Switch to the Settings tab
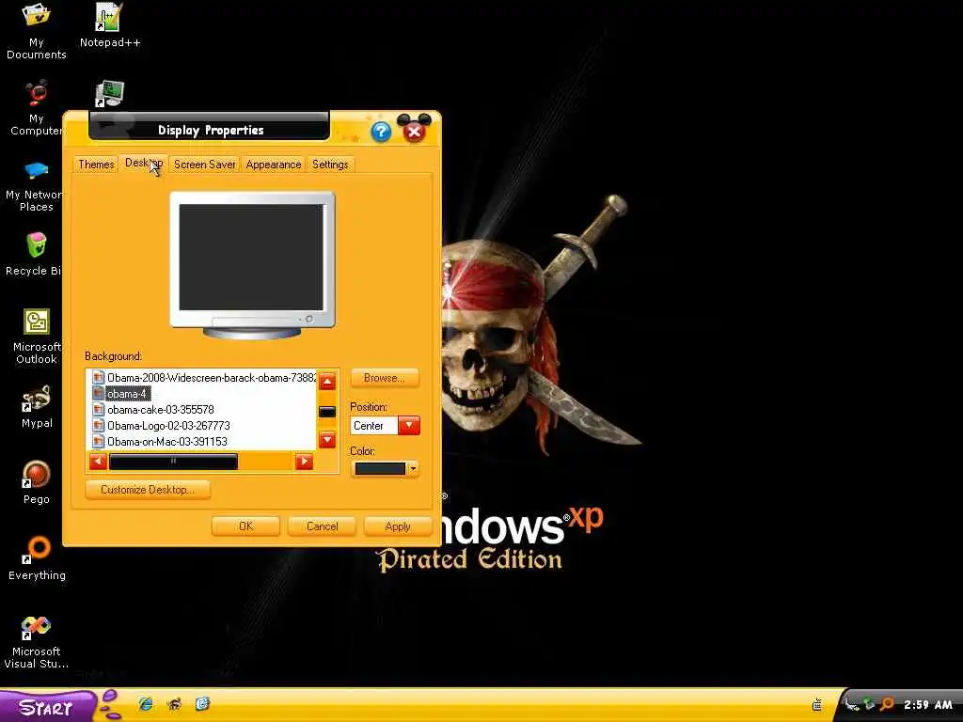This screenshot has height=722, width=963. pyautogui.click(x=330, y=165)
